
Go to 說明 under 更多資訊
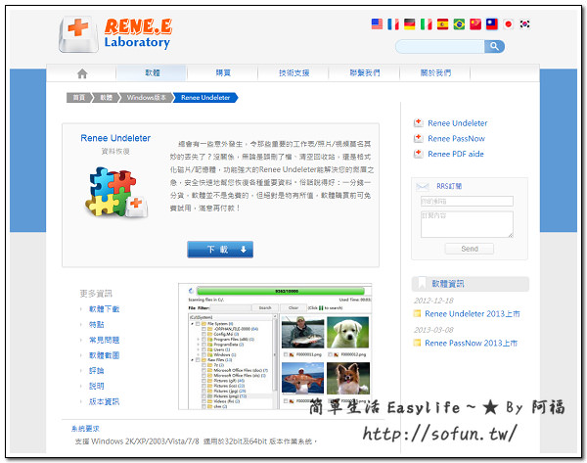point(96,386)
